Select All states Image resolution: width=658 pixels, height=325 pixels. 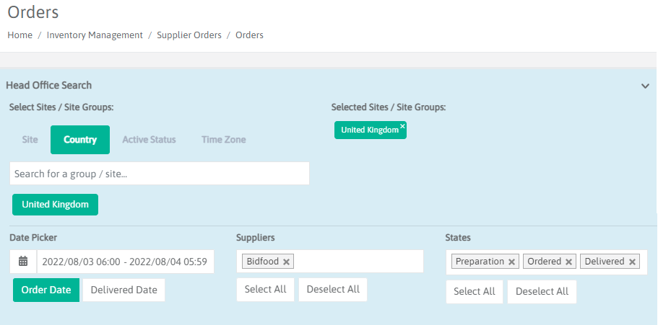coord(474,292)
